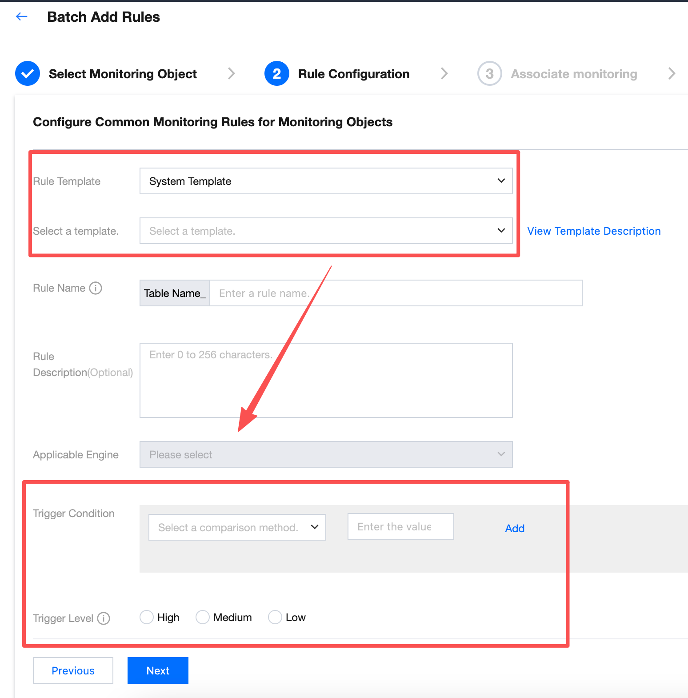
Task: Click the completed checkmark step icon
Action: click(x=28, y=73)
